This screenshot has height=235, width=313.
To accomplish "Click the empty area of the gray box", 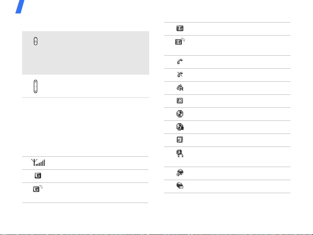I will pyautogui.click(x=92, y=53).
